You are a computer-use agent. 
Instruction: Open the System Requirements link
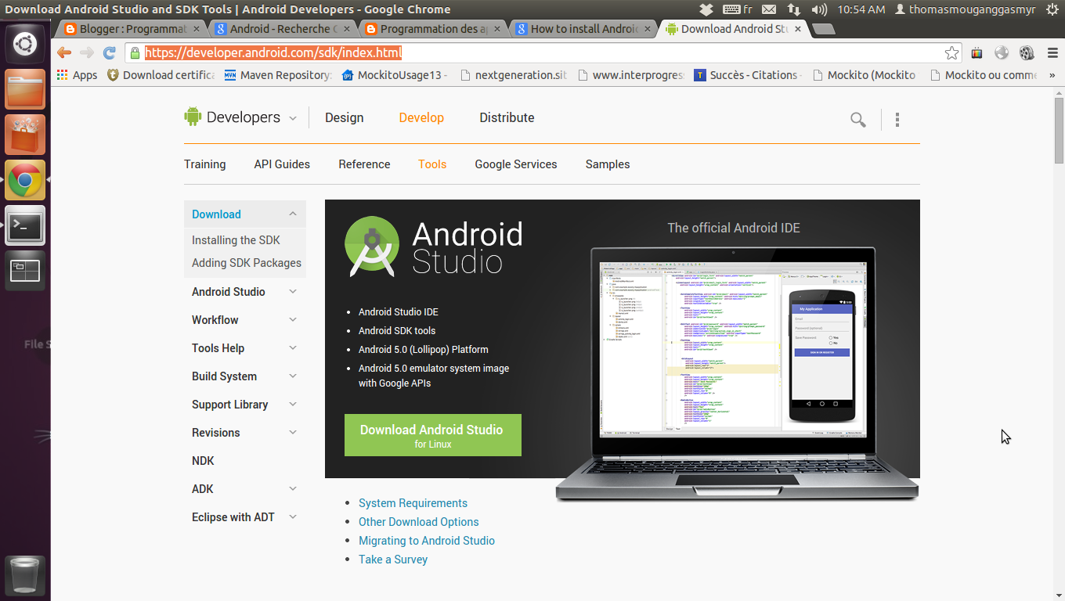pyautogui.click(x=413, y=502)
